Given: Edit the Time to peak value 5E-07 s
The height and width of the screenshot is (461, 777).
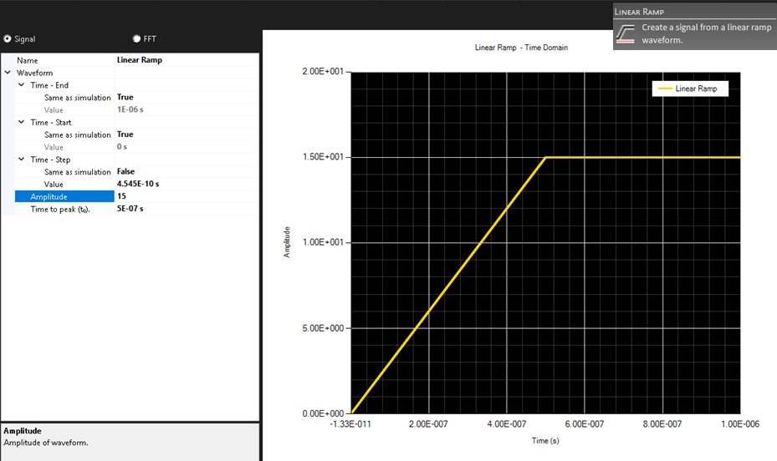Looking at the screenshot, I should click(186, 209).
